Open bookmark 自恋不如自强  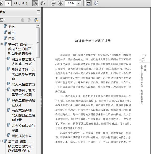pos(23,115)
